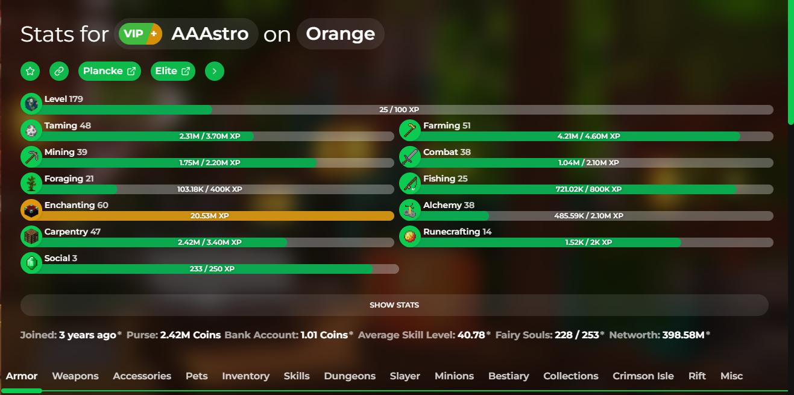
Task: Click the Farming hoe icon
Action: 410,130
